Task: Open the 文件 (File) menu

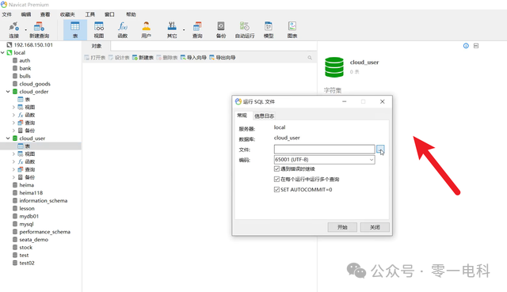Action: tap(7, 14)
